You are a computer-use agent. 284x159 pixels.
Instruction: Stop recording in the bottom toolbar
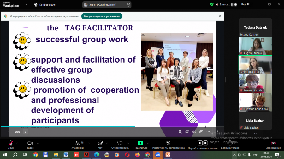point(205,143)
